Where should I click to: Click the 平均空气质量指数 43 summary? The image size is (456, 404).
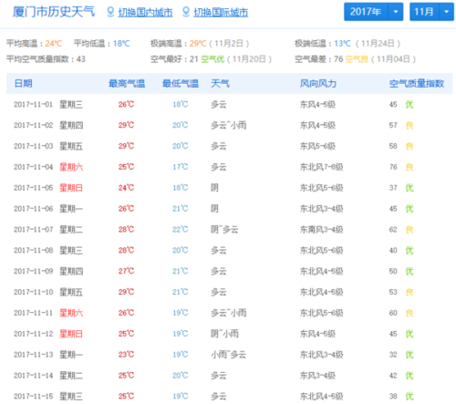46,59
